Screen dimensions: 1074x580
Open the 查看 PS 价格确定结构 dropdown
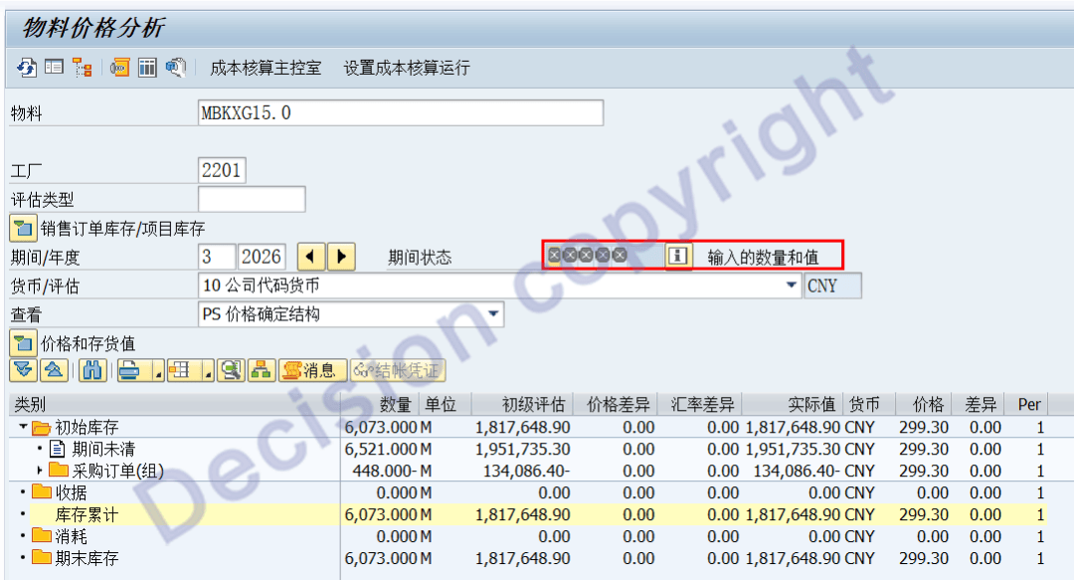click(x=493, y=314)
